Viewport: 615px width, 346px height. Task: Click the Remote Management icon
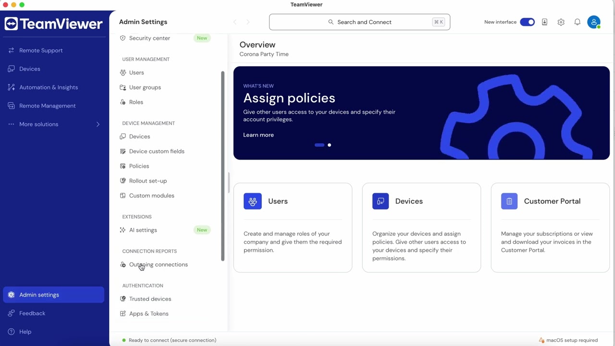tap(11, 106)
